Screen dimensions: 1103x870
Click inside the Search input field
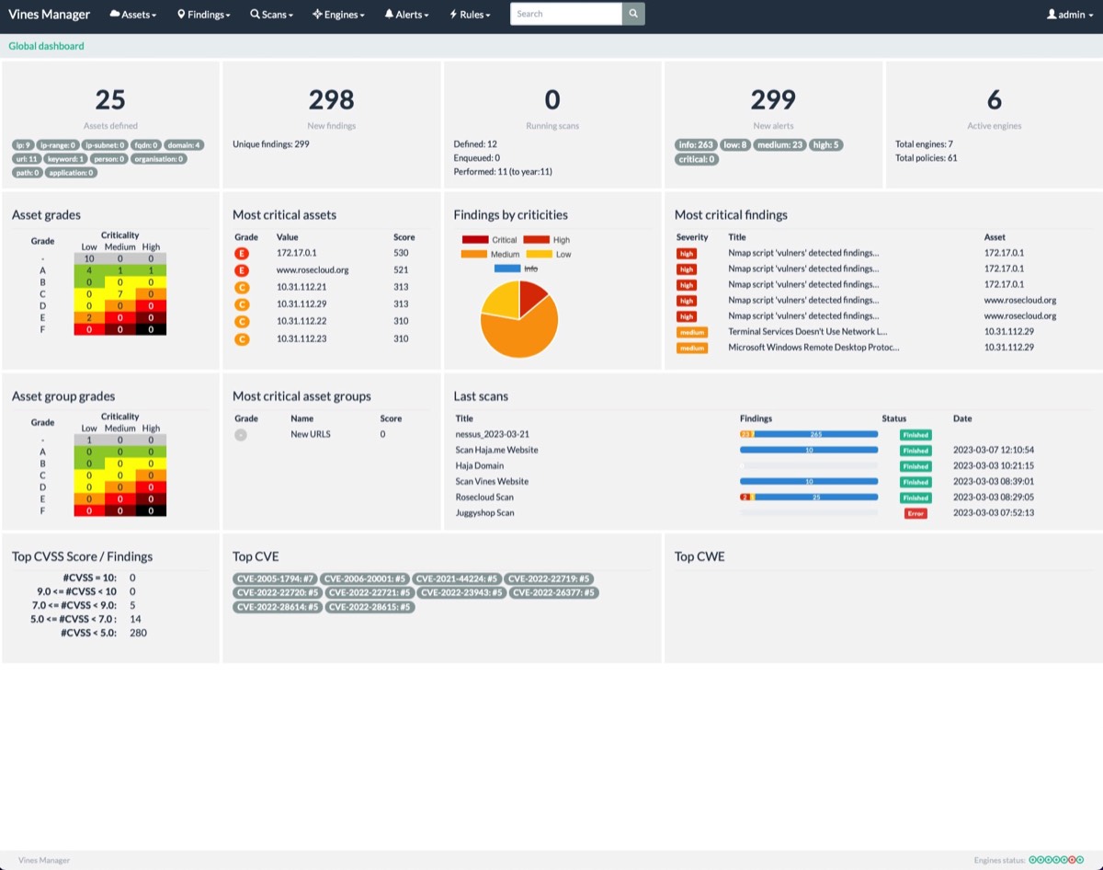tap(565, 14)
